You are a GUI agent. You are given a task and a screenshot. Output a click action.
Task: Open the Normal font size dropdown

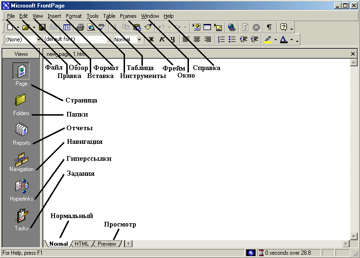pos(139,39)
